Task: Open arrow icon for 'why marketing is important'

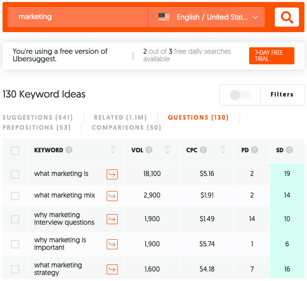Action: [112, 244]
